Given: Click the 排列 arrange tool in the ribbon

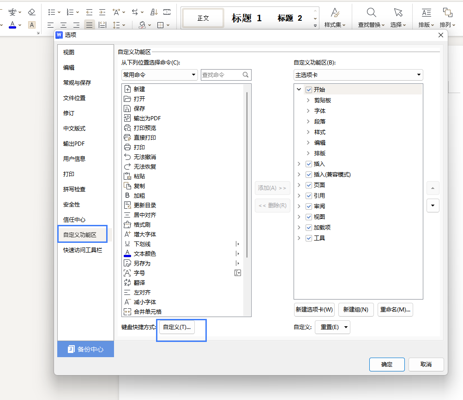Looking at the screenshot, I should point(447,18).
